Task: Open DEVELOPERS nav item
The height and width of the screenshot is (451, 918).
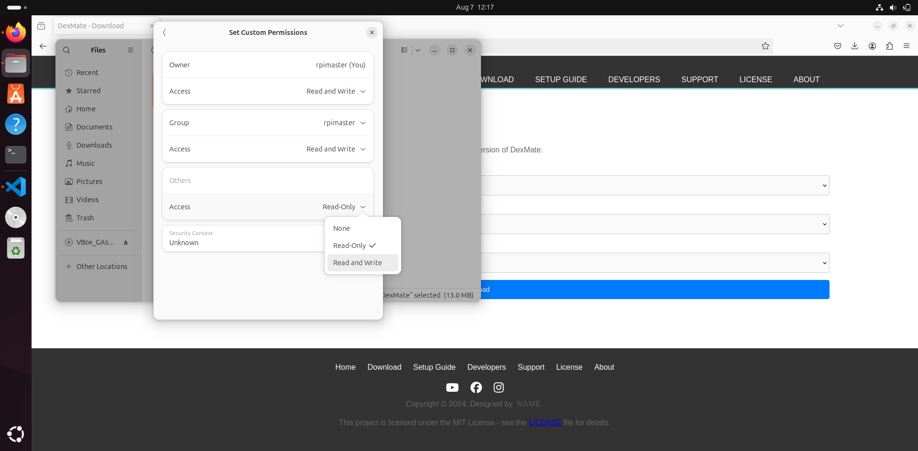Action: point(634,79)
